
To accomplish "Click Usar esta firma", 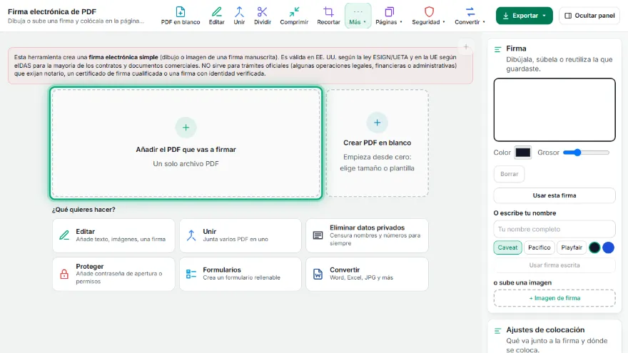I will (x=554, y=195).
